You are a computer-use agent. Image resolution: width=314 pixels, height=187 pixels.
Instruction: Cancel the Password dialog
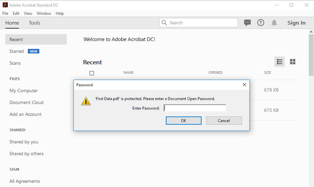point(224,120)
